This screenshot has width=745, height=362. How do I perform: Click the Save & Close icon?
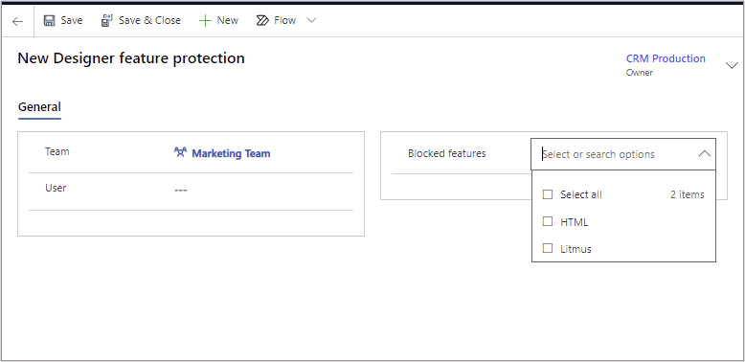tap(107, 20)
